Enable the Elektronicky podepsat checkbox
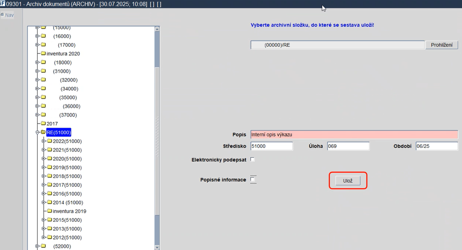Viewport: 462px width, 250px height. [252, 159]
